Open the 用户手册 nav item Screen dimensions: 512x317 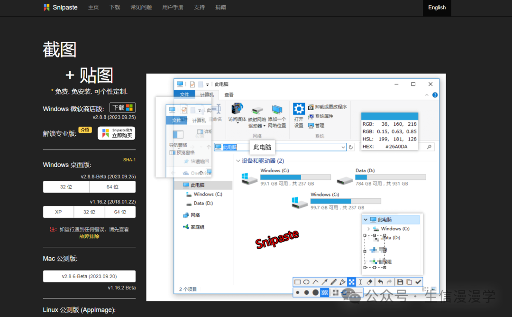(x=173, y=7)
